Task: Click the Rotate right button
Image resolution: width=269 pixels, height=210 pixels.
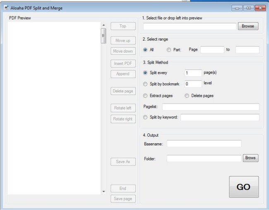Action: tap(123, 119)
